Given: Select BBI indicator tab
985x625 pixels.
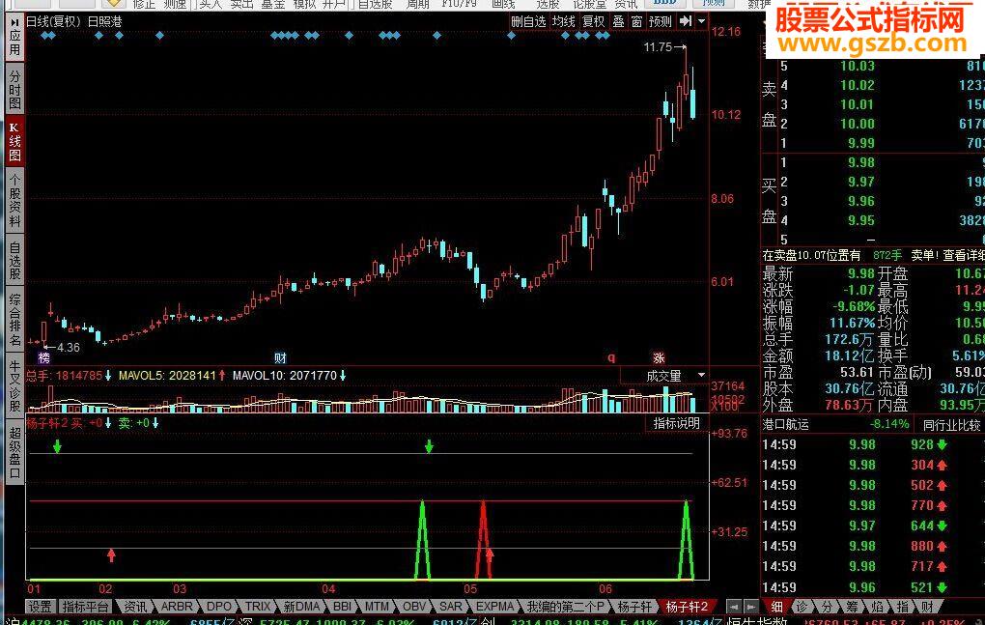Looking at the screenshot, I should (343, 607).
